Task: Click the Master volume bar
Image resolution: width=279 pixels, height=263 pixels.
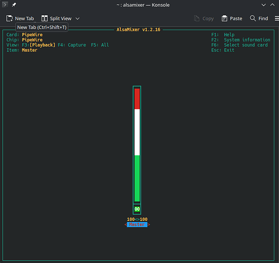Action: [x=137, y=145]
